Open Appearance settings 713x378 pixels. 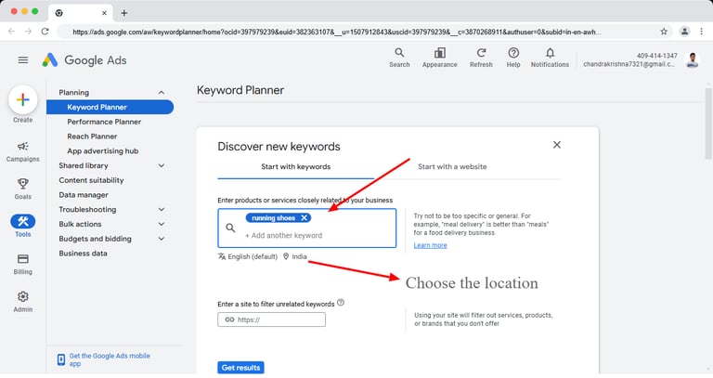point(439,58)
